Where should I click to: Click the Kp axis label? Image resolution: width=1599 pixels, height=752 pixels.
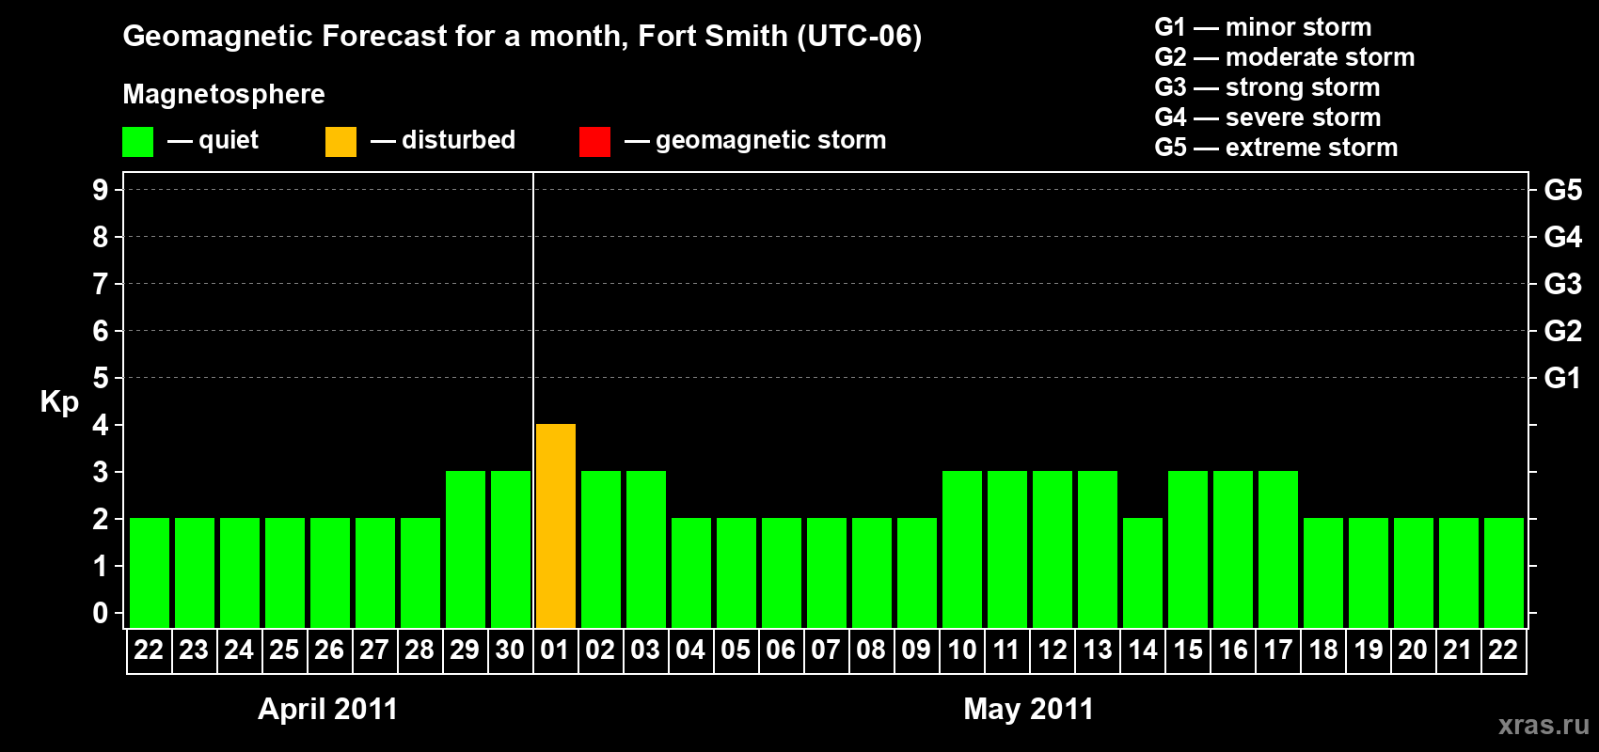coord(59,402)
